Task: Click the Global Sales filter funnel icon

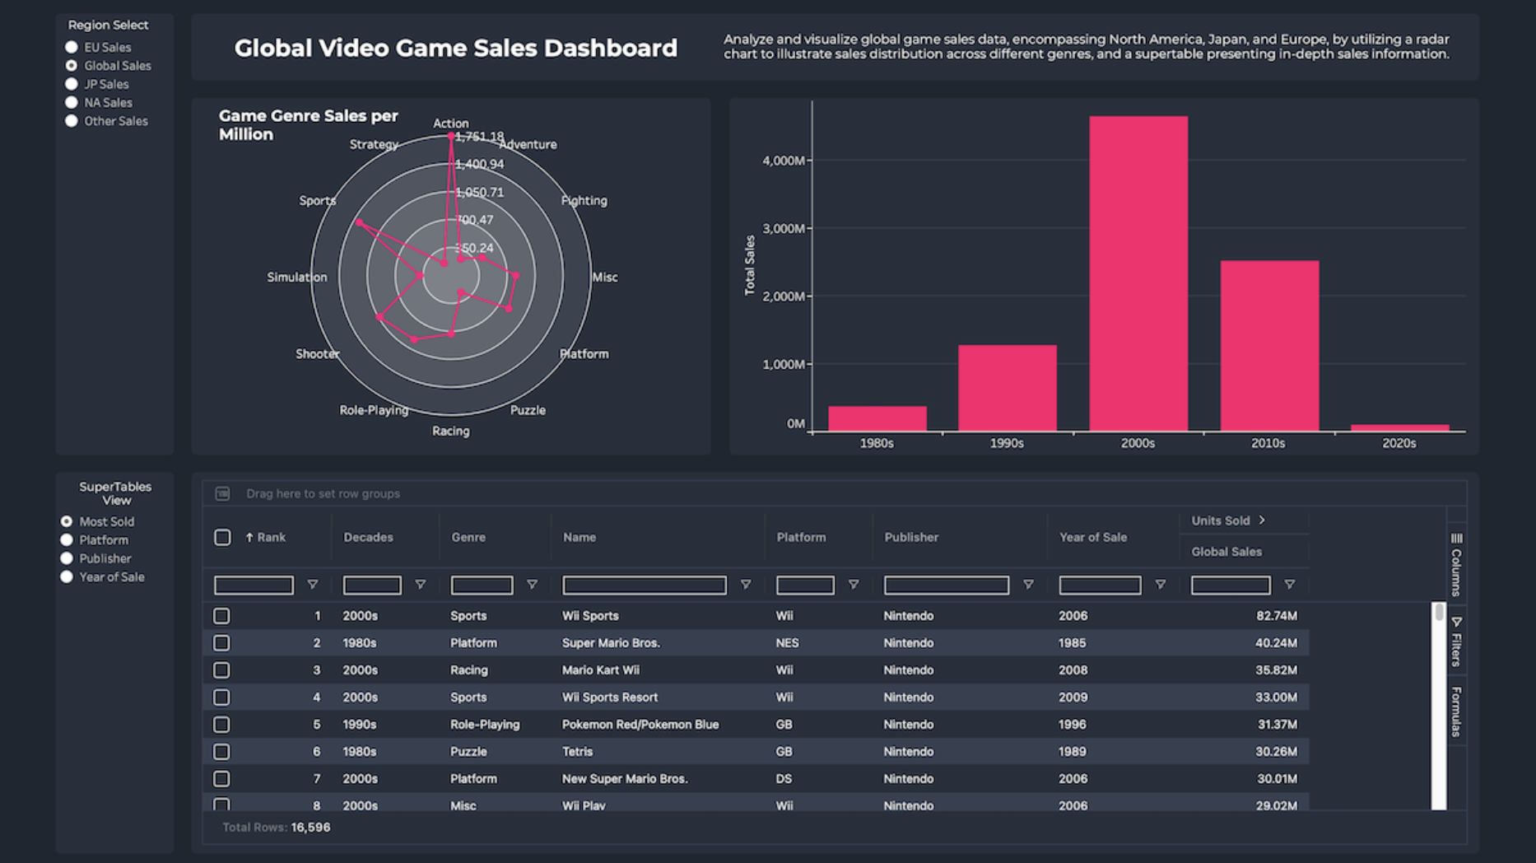Action: tap(1289, 585)
